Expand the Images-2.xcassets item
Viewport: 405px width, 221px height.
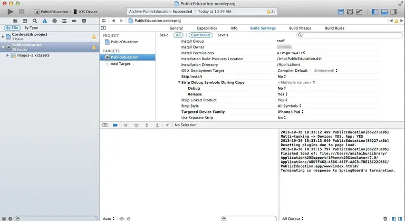point(7,55)
